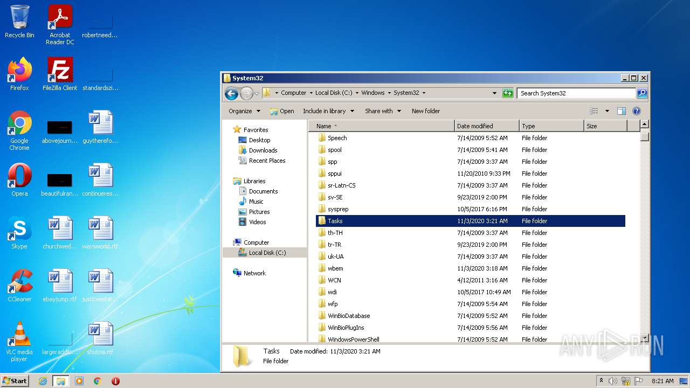Viewport: 690px width, 388px height.
Task: Open the Organize dropdown menu
Action: pos(244,111)
